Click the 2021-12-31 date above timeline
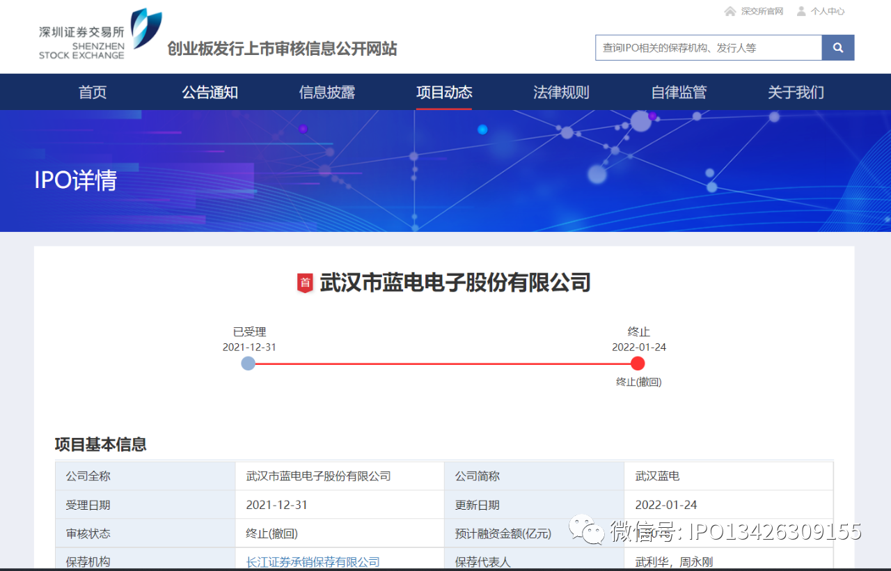Image resolution: width=891 pixels, height=571 pixels. click(249, 347)
